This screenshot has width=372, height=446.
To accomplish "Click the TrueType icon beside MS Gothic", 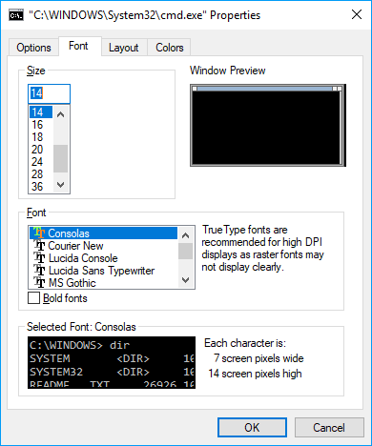I will click(39, 282).
